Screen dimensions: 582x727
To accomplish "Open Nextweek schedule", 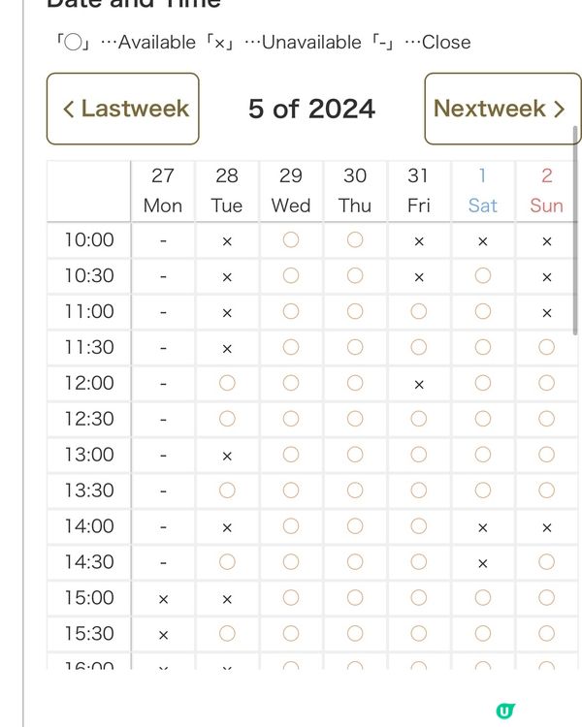I will [501, 109].
